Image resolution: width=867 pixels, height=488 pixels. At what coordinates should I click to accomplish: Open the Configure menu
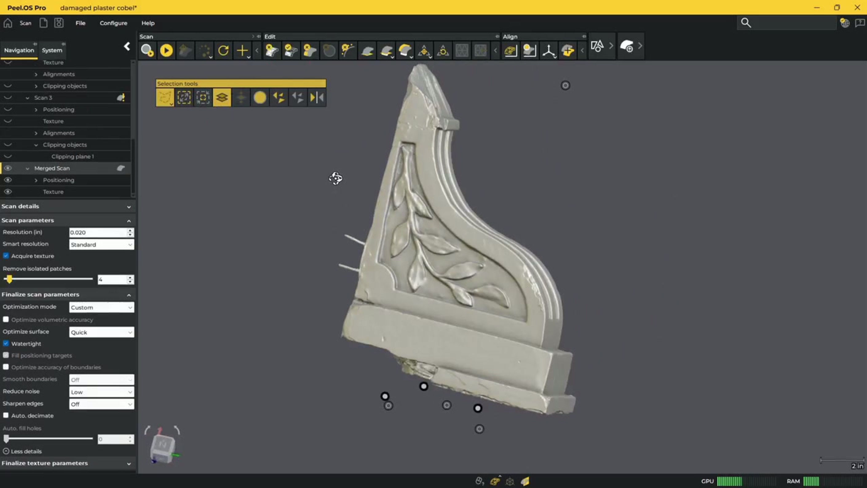(x=113, y=23)
